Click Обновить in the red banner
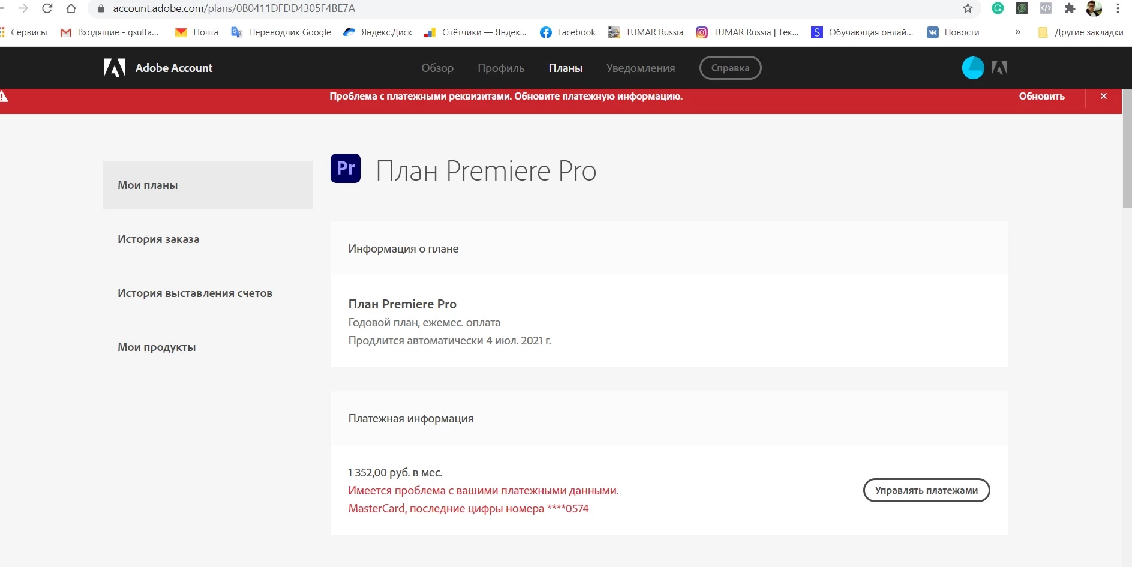This screenshot has height=567, width=1132. click(x=1041, y=96)
